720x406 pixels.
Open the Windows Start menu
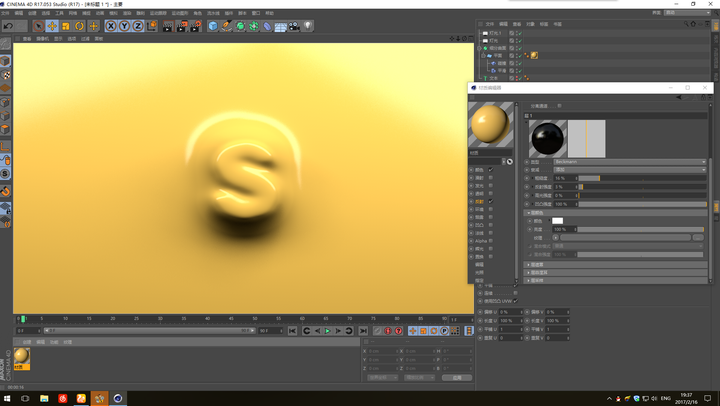[x=7, y=398]
